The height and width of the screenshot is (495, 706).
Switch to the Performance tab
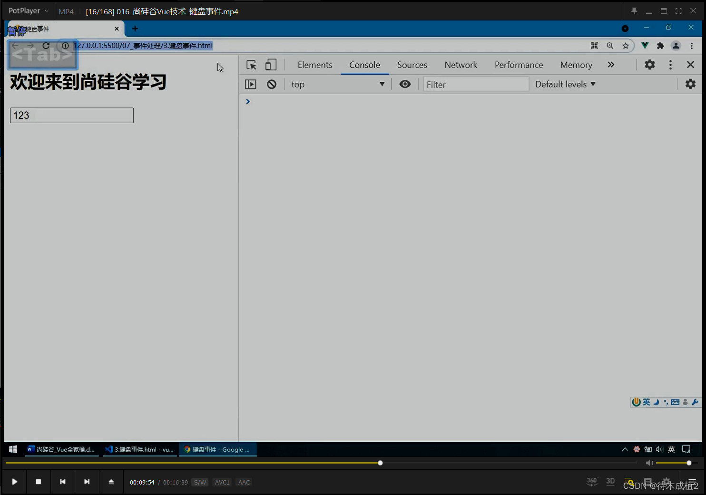[x=519, y=65]
